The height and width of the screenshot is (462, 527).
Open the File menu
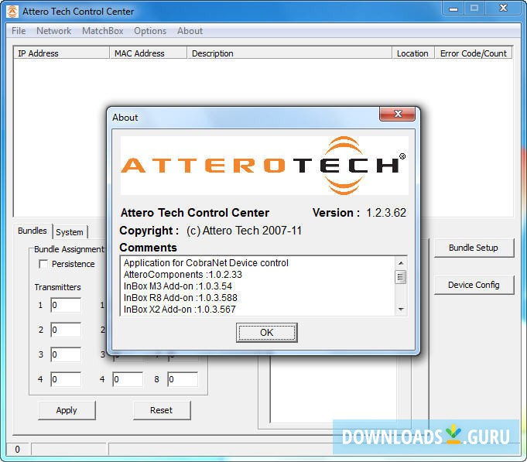click(19, 31)
